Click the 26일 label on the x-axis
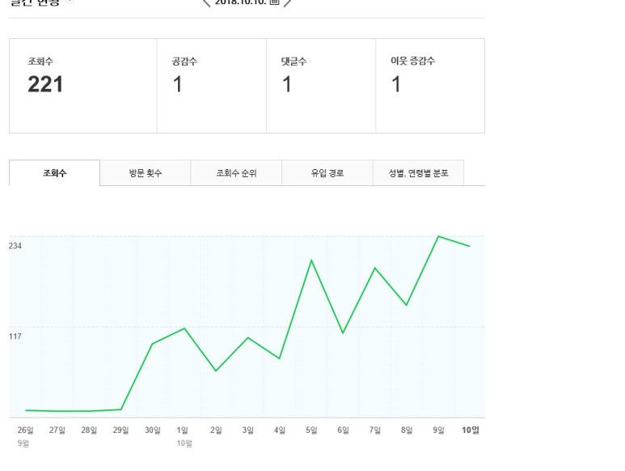Viewport: 625px width, 471px height. (25, 431)
